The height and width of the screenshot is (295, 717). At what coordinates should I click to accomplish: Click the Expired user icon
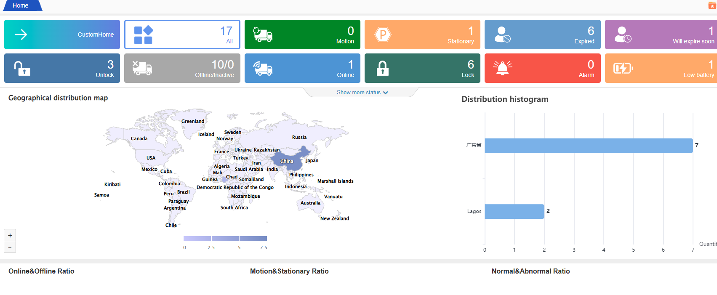(502, 35)
